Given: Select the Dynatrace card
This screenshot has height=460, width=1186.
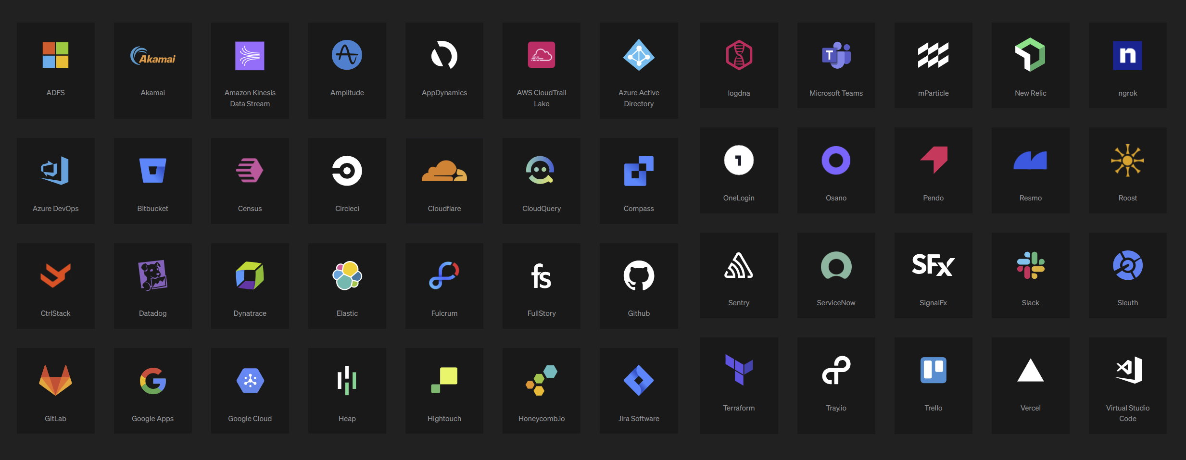Looking at the screenshot, I should pyautogui.click(x=250, y=286).
